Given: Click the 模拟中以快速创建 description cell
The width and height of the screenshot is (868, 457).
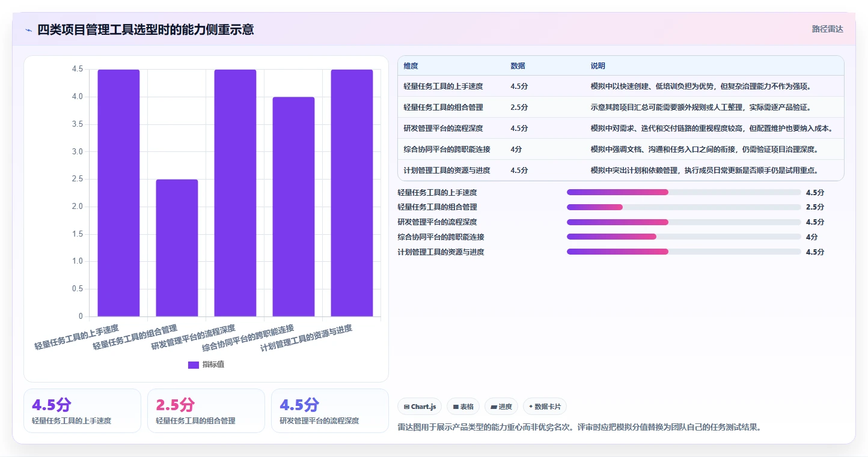Looking at the screenshot, I should coord(701,86).
